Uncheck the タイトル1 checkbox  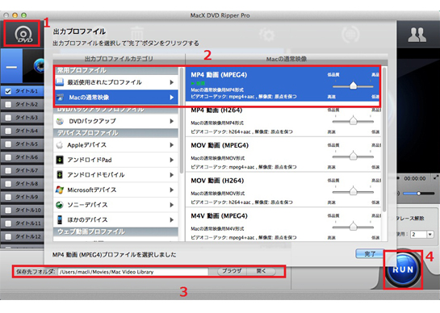pyautogui.click(x=8, y=91)
